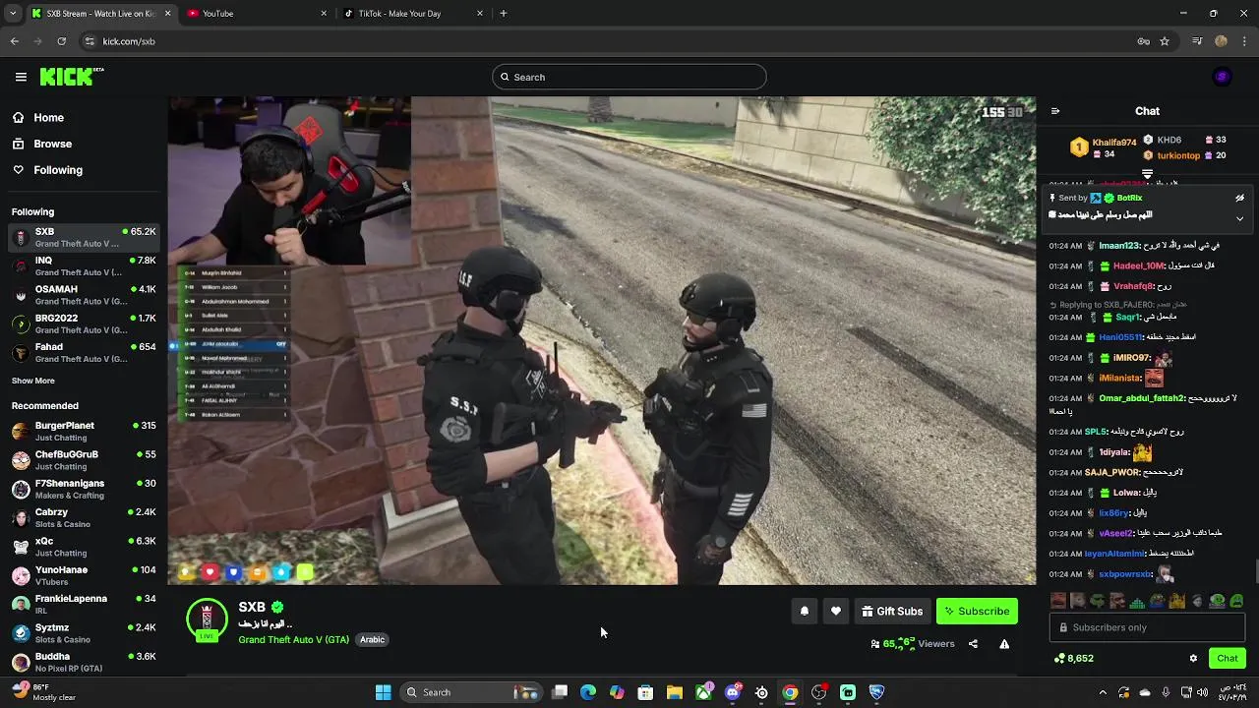Viewport: 1259px width, 708px height.
Task: Open Grand Theft Auto V category link
Action: 293,639
